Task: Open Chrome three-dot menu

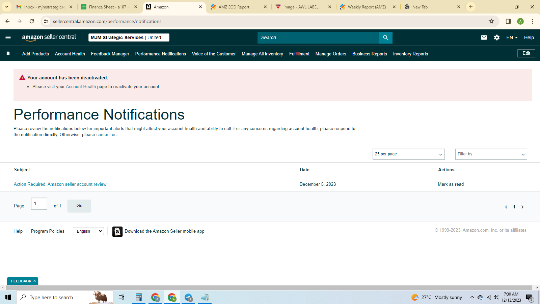Action: coord(533,21)
